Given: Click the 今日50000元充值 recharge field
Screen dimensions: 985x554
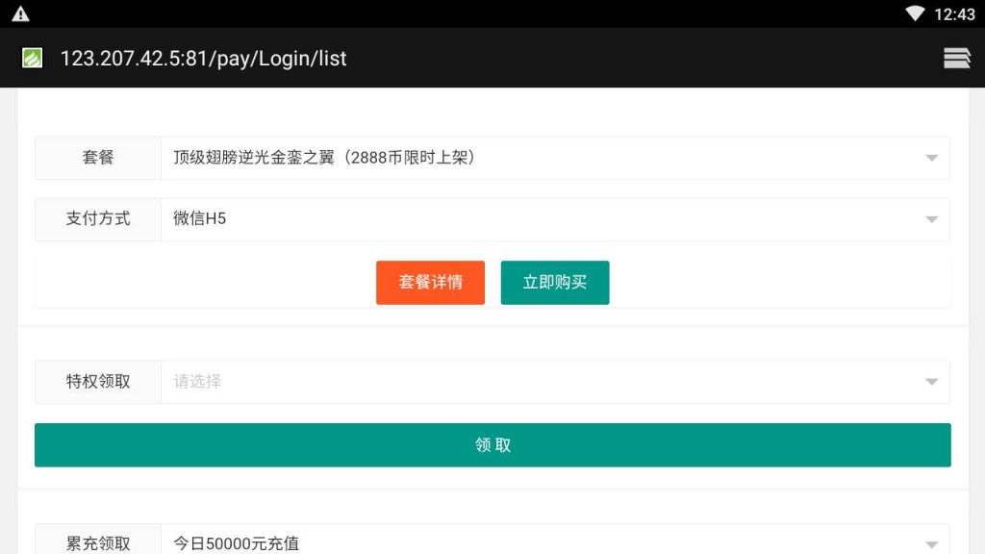Looking at the screenshot, I should [x=385, y=542].
